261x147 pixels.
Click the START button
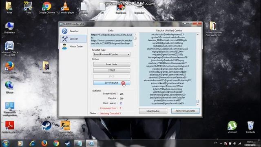111,70
